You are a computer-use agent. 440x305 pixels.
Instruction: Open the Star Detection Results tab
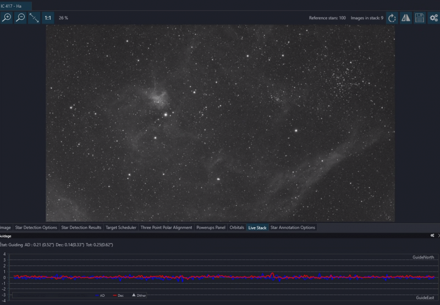pos(81,228)
